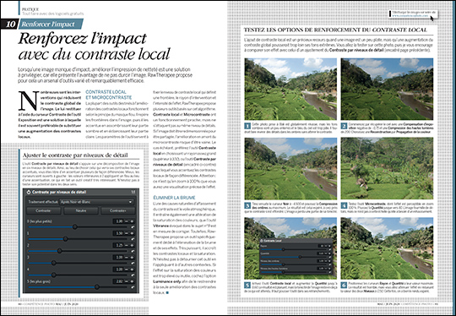Click the Quantité slider handle in Contraste local
Screen dimensions: 456x316
(x=300, y=257)
